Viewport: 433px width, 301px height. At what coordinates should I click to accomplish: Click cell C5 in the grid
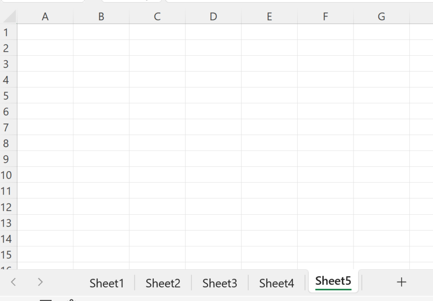point(157,96)
